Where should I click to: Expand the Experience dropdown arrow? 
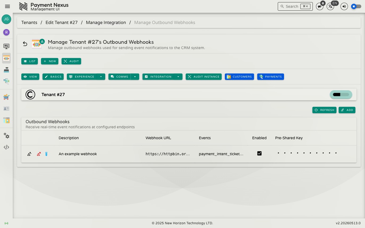pos(101,77)
